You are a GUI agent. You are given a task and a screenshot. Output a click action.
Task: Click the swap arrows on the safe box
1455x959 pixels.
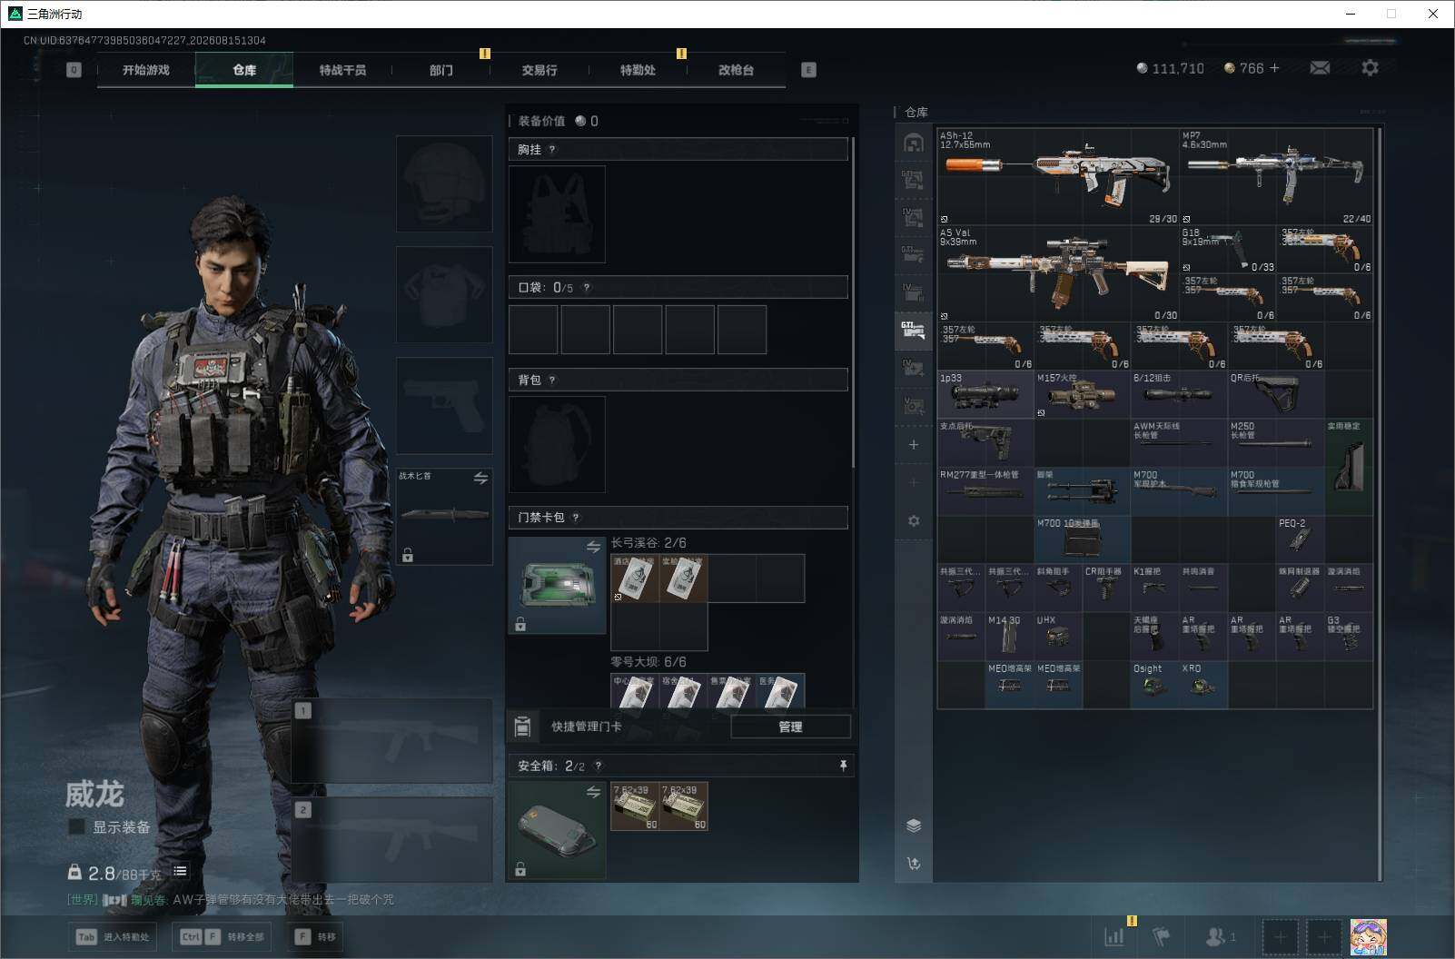click(593, 792)
